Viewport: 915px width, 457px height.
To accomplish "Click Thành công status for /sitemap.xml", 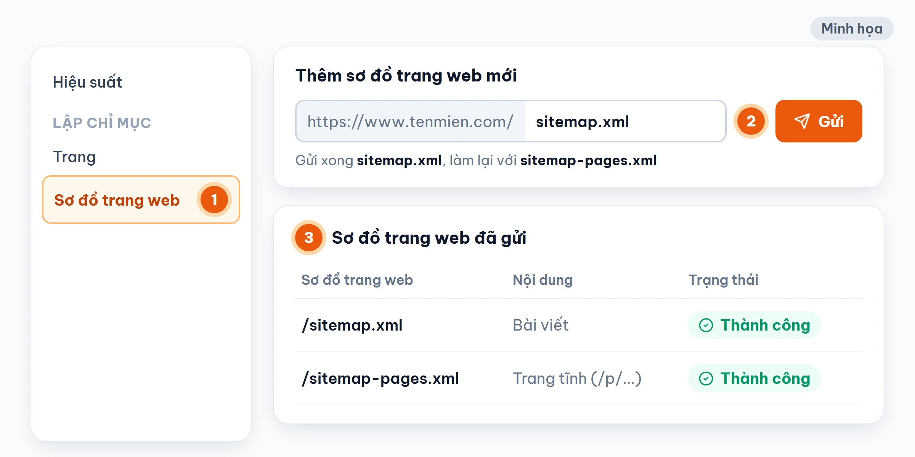I will pyautogui.click(x=754, y=325).
